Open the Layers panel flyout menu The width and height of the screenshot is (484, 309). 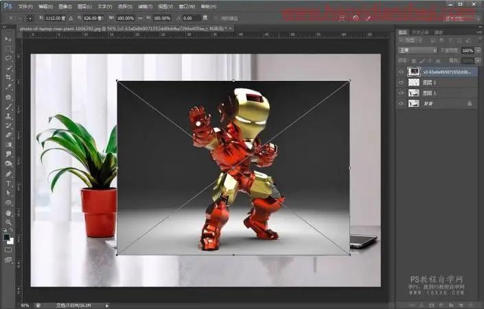pyautogui.click(x=479, y=32)
